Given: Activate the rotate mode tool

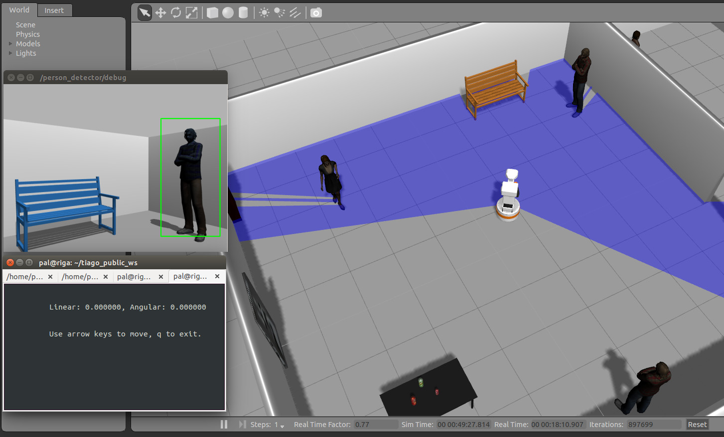Looking at the screenshot, I should click(176, 12).
